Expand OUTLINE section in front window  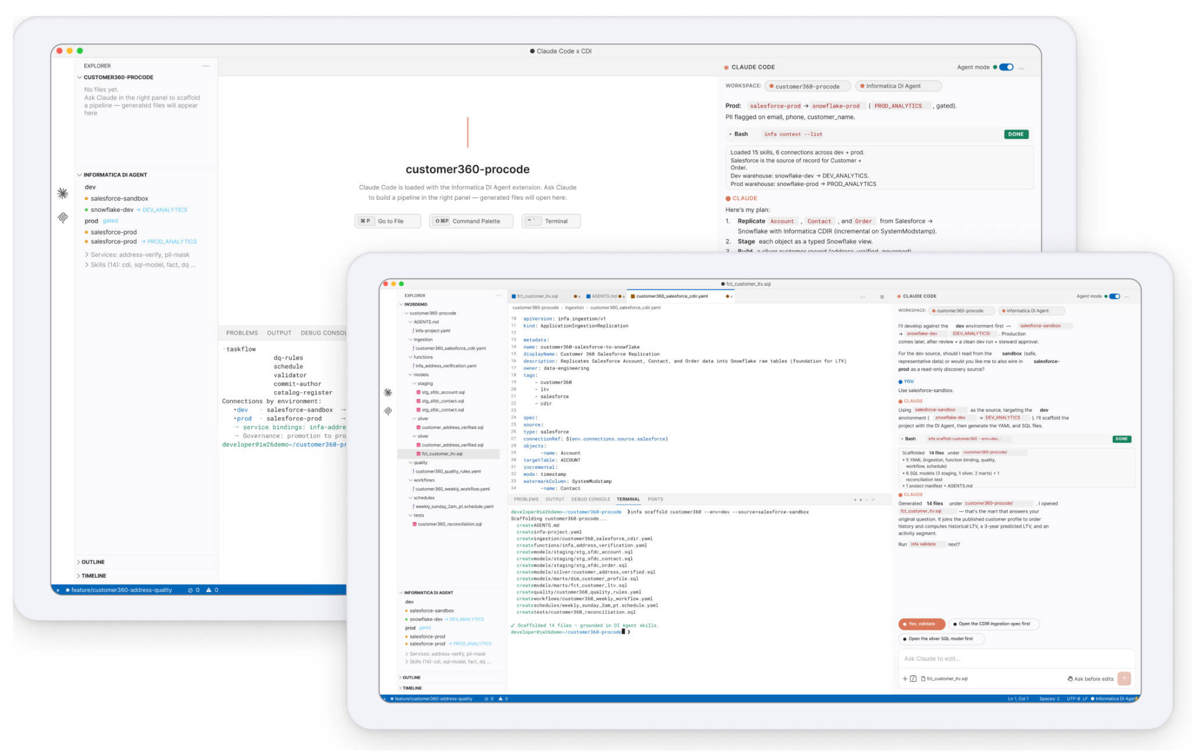410,678
